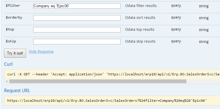This screenshot has height=109, width=220.
Task: Click the left arrow of the Curl scrollbar
Action: click(7, 81)
